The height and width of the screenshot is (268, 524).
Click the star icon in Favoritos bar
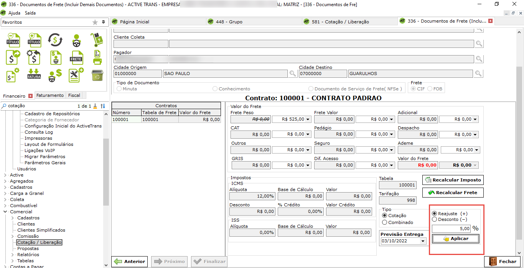[95, 22]
